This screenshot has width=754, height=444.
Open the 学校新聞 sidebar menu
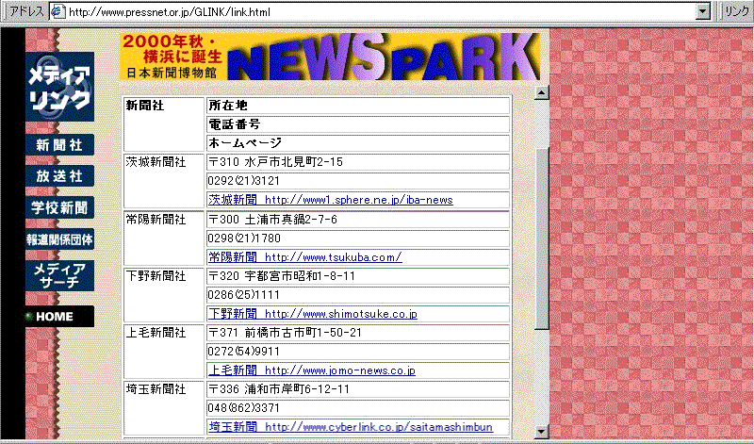59,207
